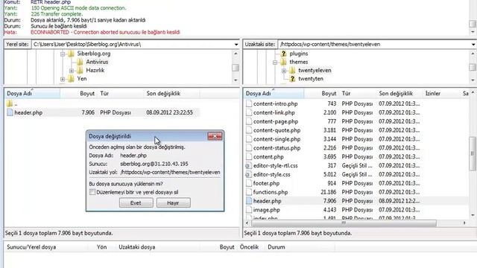Close the 'Dosya değiştirildi' dialog

(215, 136)
